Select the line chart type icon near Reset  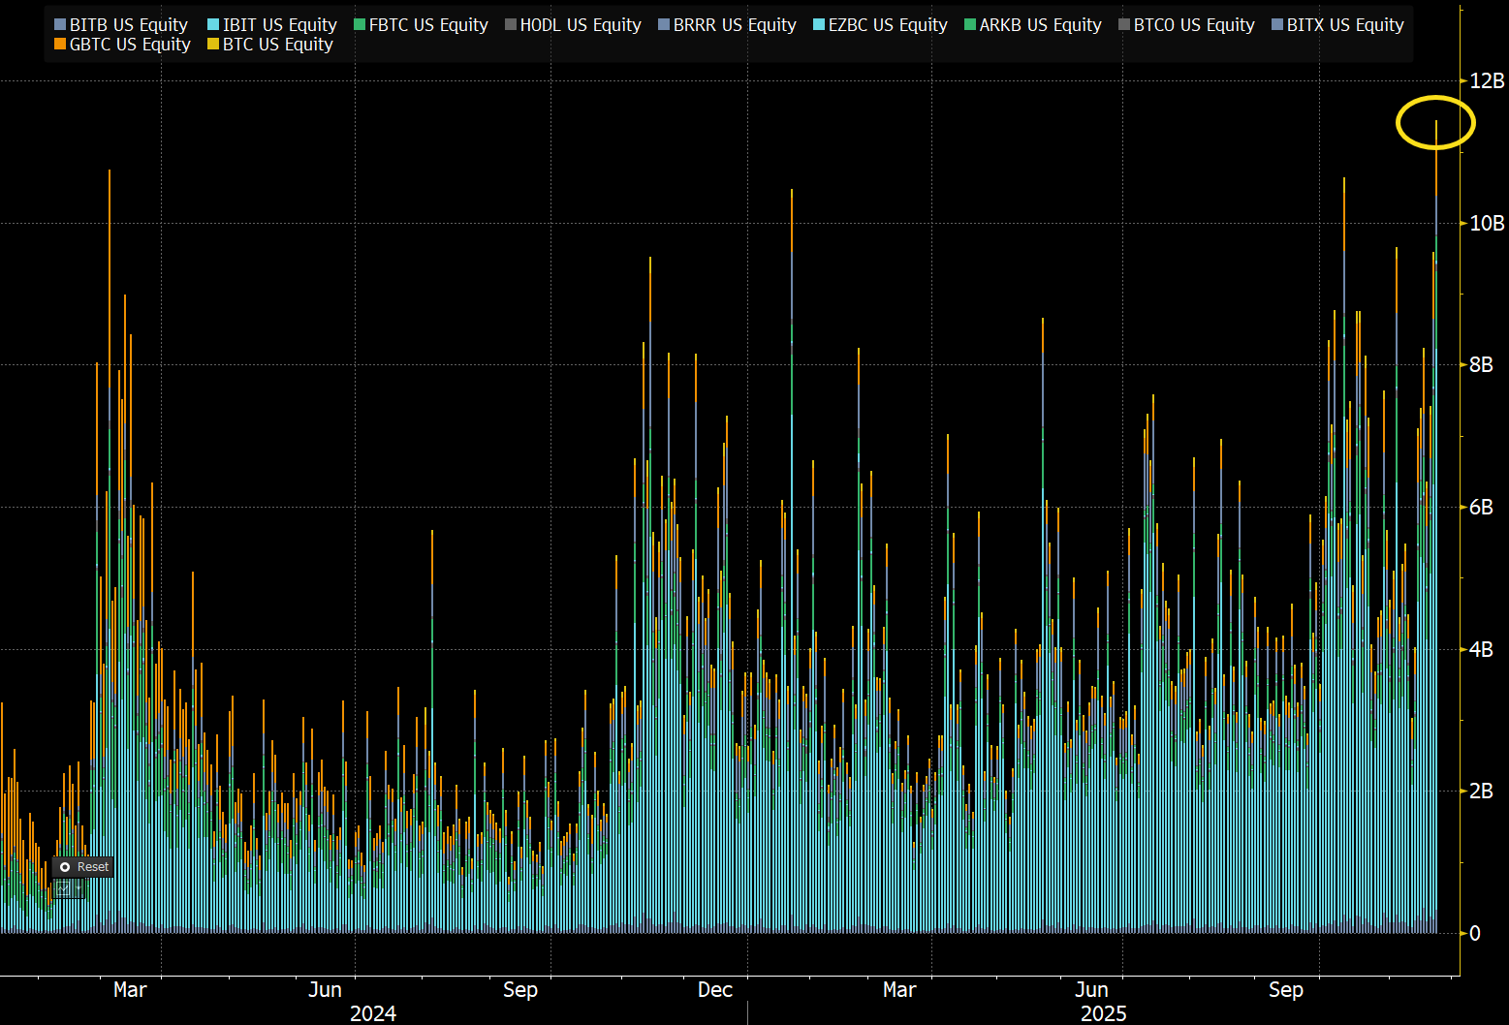click(63, 887)
